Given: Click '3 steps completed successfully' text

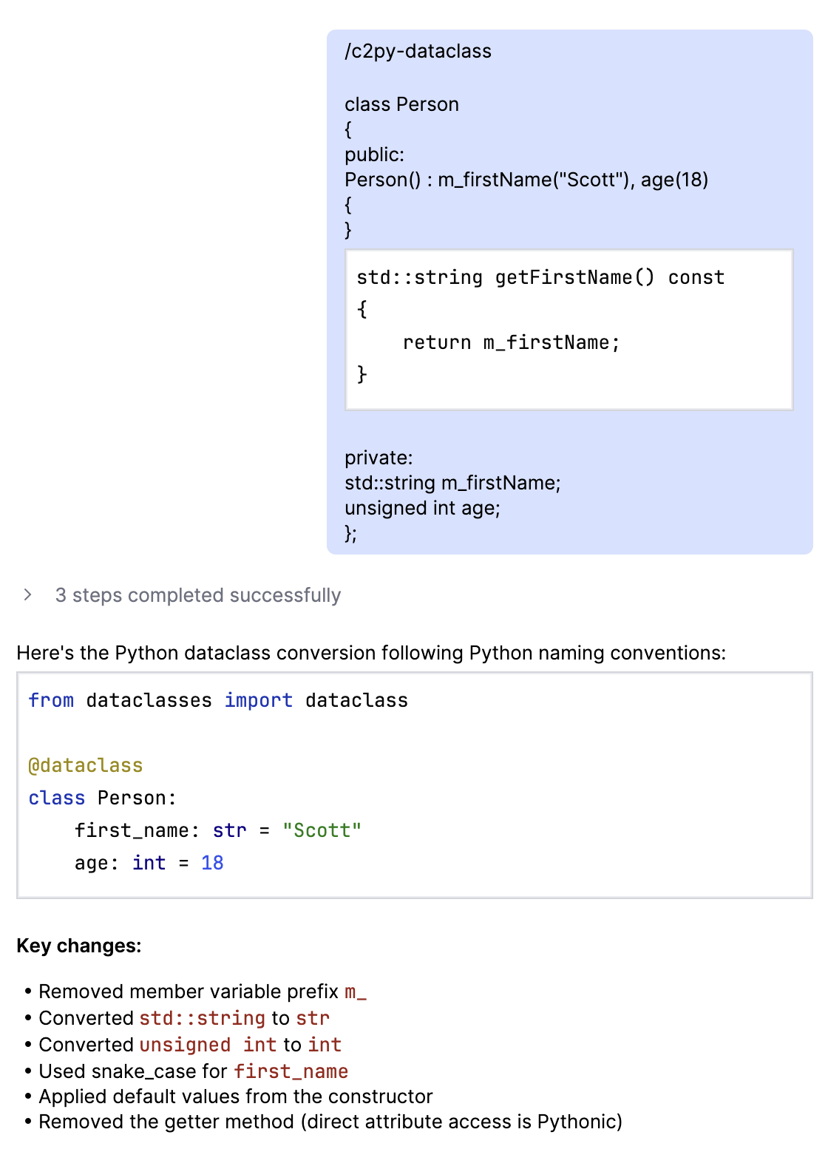Looking at the screenshot, I should pos(197,595).
